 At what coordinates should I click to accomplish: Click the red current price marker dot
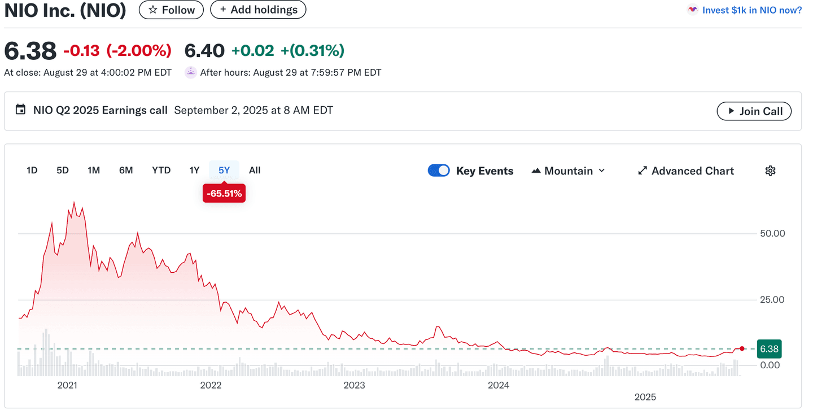click(742, 348)
